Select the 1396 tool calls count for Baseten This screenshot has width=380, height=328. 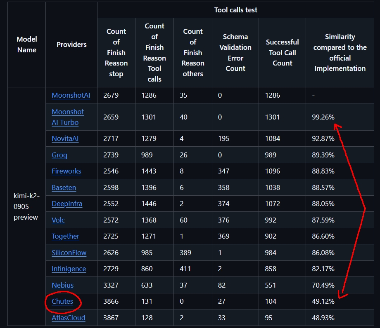coord(149,187)
